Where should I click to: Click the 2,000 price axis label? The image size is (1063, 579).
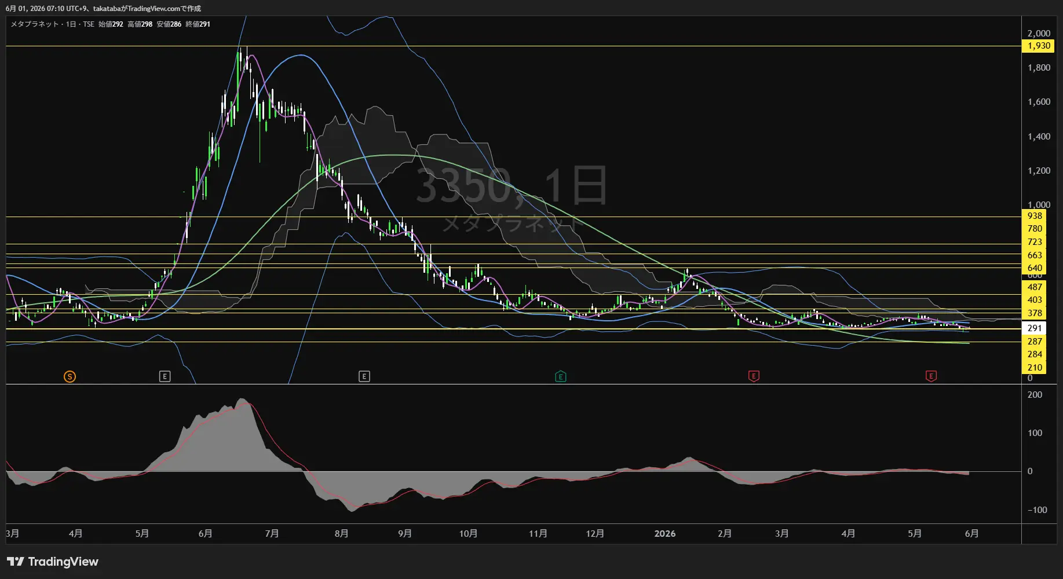1039,34
